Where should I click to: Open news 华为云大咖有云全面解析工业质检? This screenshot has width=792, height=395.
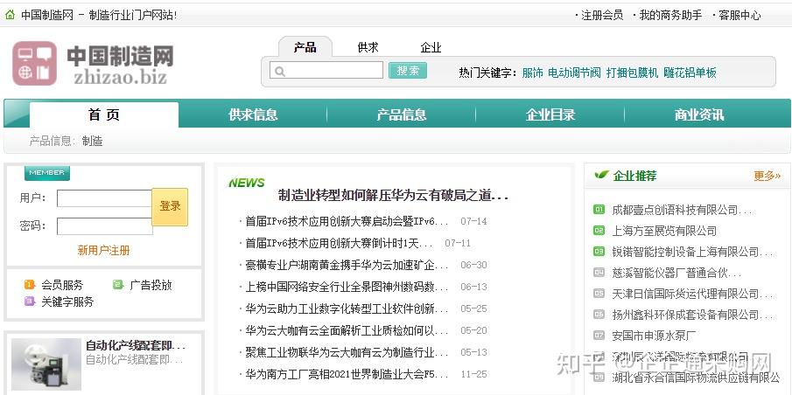[x=347, y=330]
